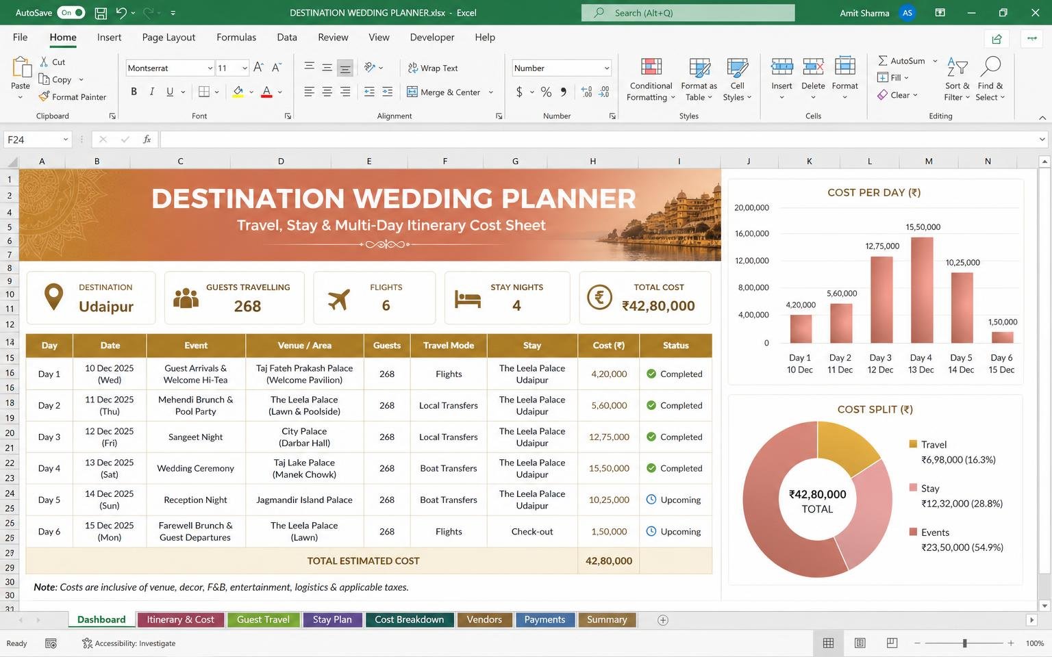1052x657 pixels.
Task: Click the Orientation text angle icon
Action: click(x=370, y=67)
